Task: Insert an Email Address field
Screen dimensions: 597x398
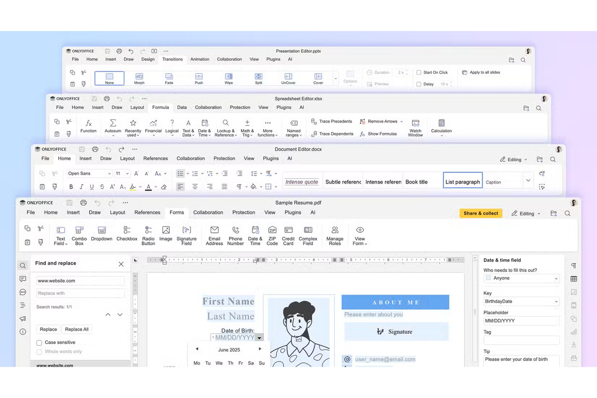Action: [214, 234]
